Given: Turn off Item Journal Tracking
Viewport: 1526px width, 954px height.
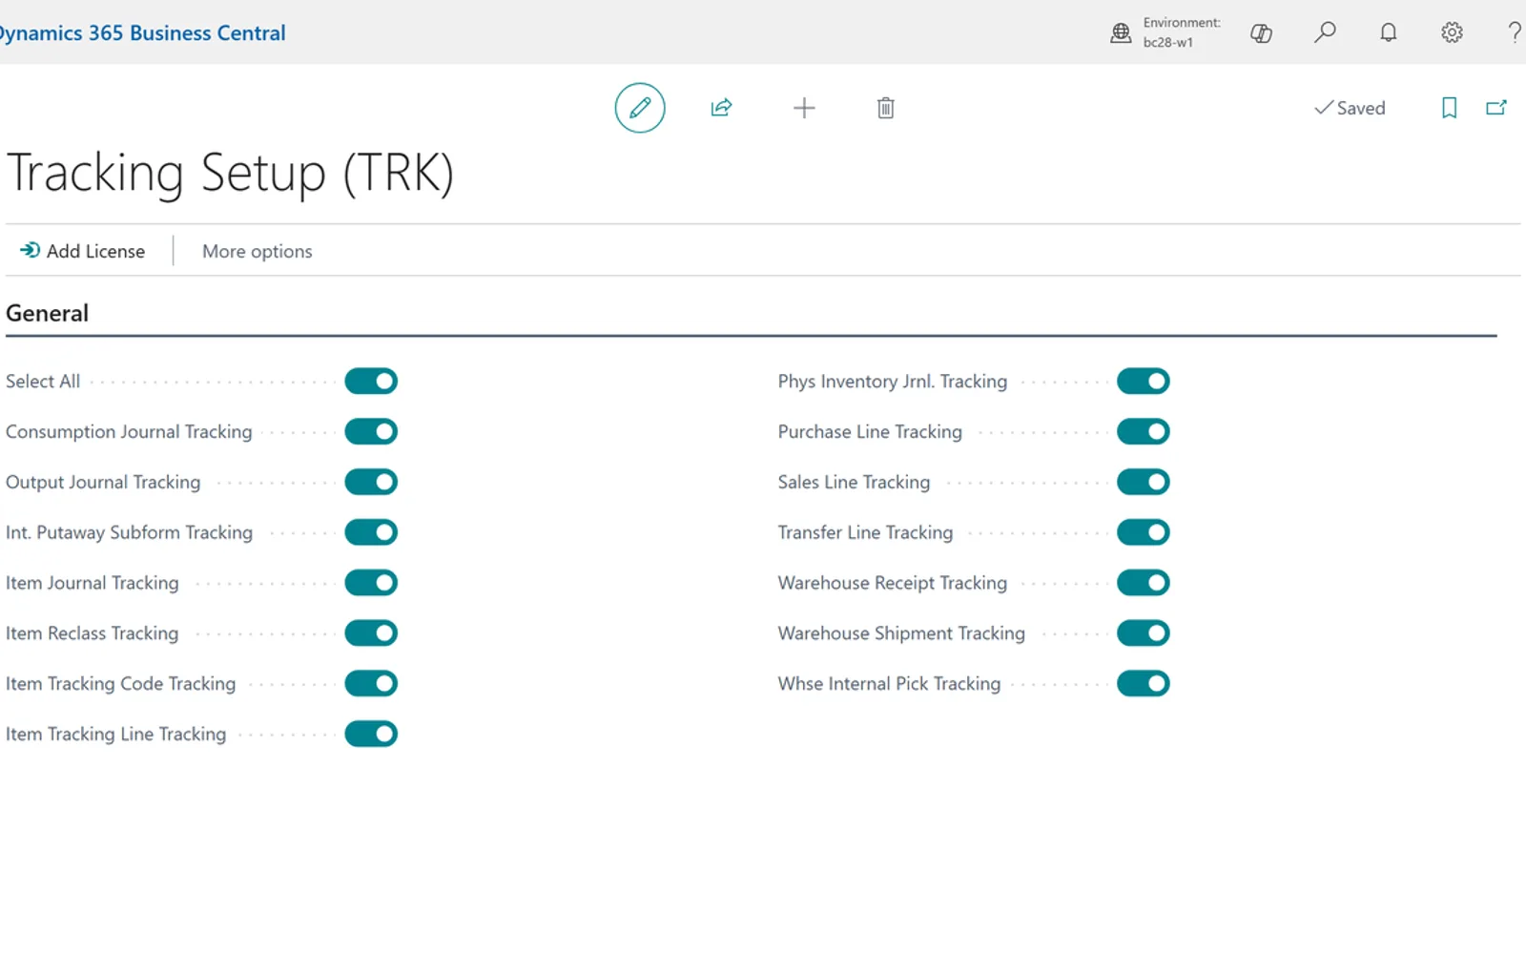Looking at the screenshot, I should (371, 583).
